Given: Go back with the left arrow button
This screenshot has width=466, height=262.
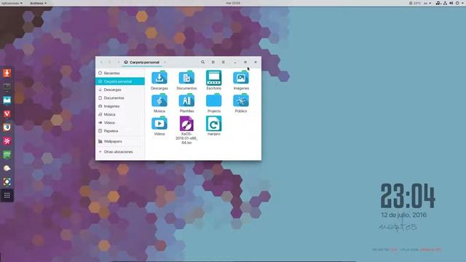Looking at the screenshot, I should 101,62.
